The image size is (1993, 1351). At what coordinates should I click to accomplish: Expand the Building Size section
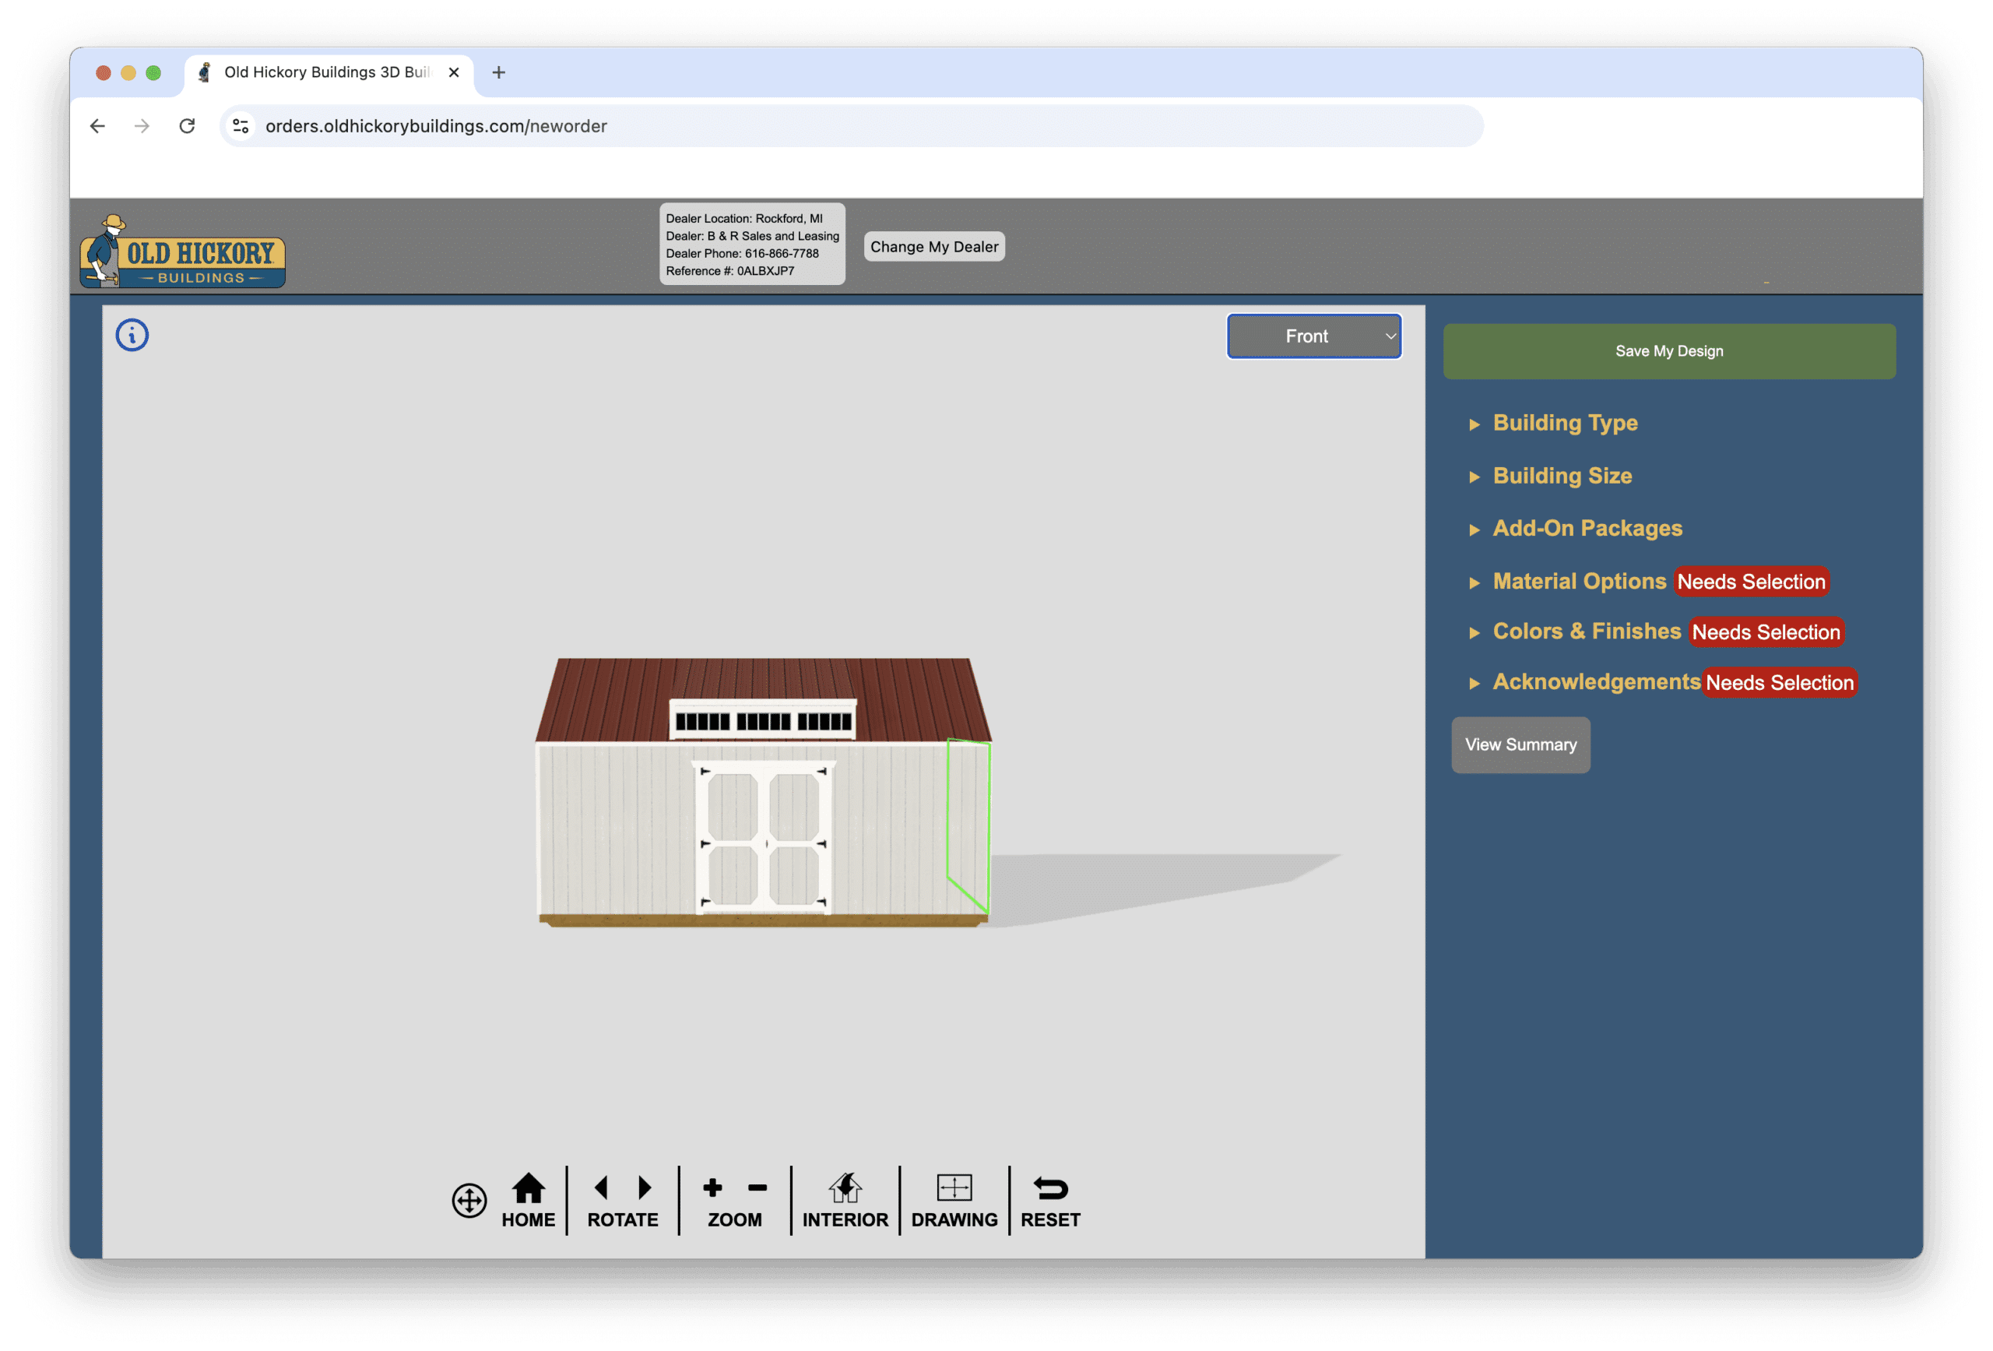[x=1562, y=476]
